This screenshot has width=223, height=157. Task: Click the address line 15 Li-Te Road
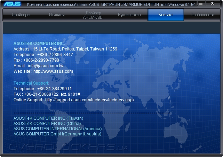coord(65,49)
